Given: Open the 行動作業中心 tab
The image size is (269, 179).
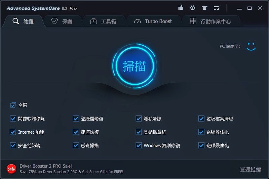Looking at the screenshot, I should (211, 21).
